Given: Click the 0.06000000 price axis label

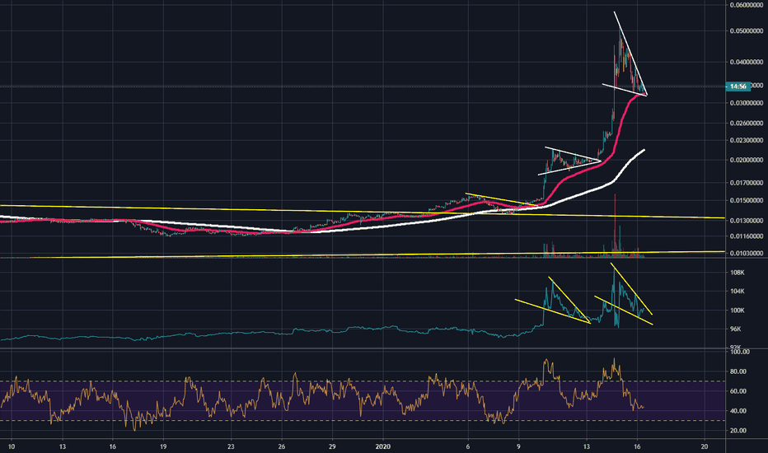Looking at the screenshot, I should click(x=747, y=6).
